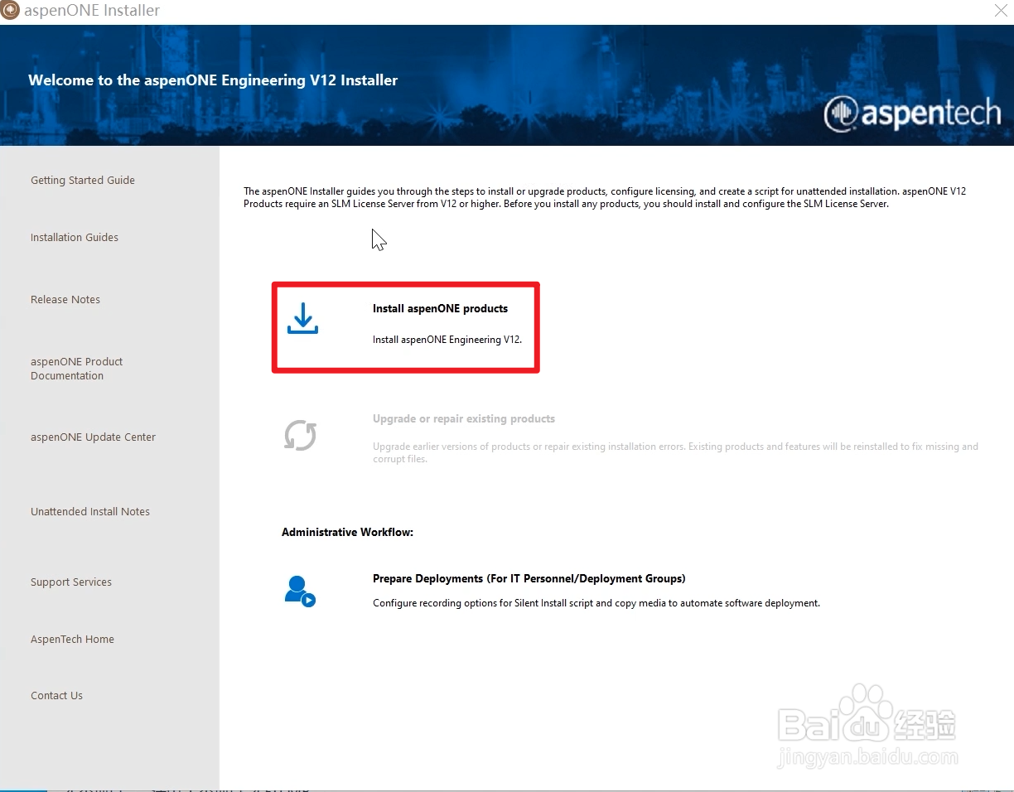Click the aspenONE Installer title bar icon
The height and width of the screenshot is (792, 1014).
10,11
